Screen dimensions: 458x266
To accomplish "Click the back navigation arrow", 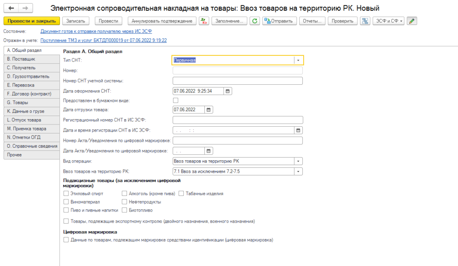I will click(11, 8).
